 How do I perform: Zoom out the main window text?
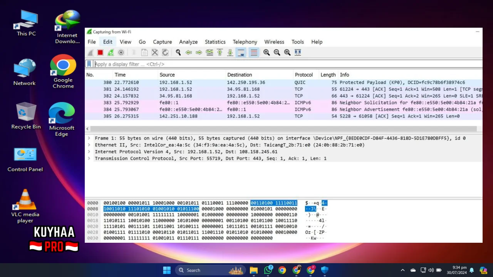[277, 53]
